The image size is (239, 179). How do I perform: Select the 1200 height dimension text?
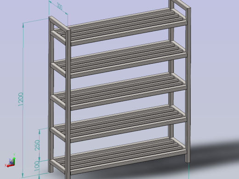coord(21,99)
